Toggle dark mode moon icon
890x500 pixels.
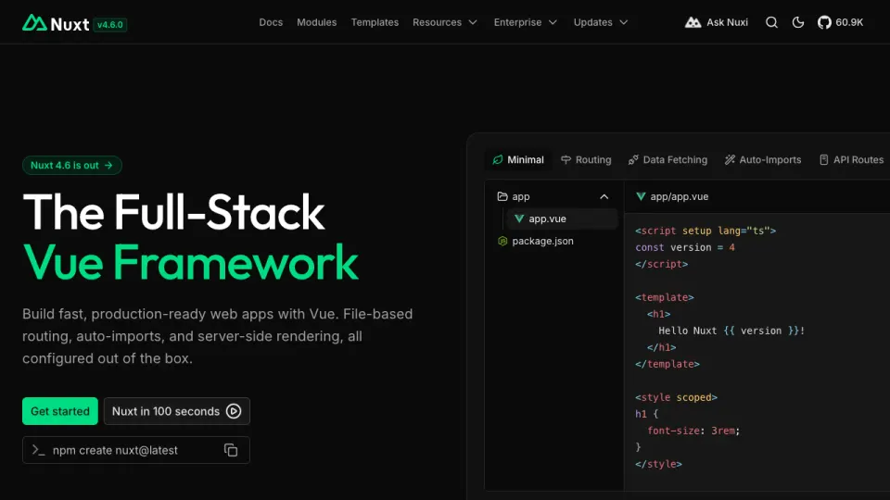(x=798, y=22)
